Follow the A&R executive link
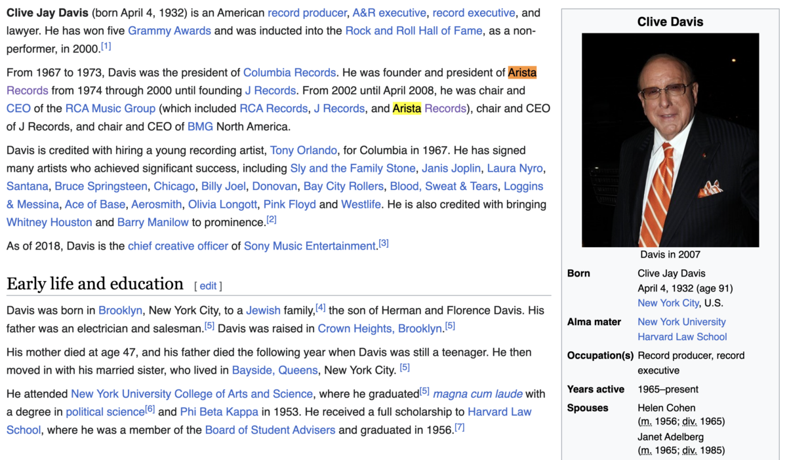The height and width of the screenshot is (460, 787). tap(389, 12)
